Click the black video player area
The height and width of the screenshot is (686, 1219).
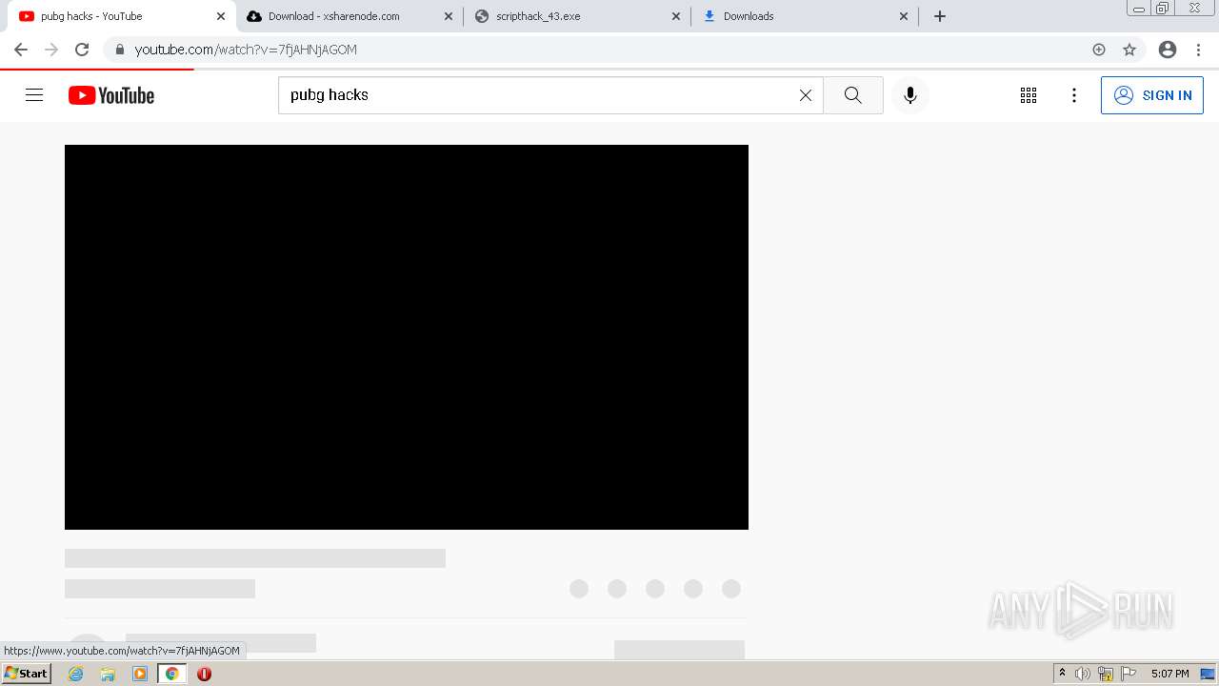(x=407, y=337)
